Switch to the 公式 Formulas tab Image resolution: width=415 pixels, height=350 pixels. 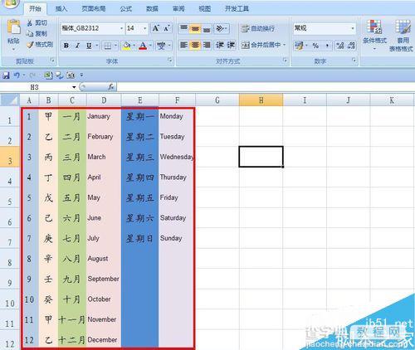click(x=126, y=8)
